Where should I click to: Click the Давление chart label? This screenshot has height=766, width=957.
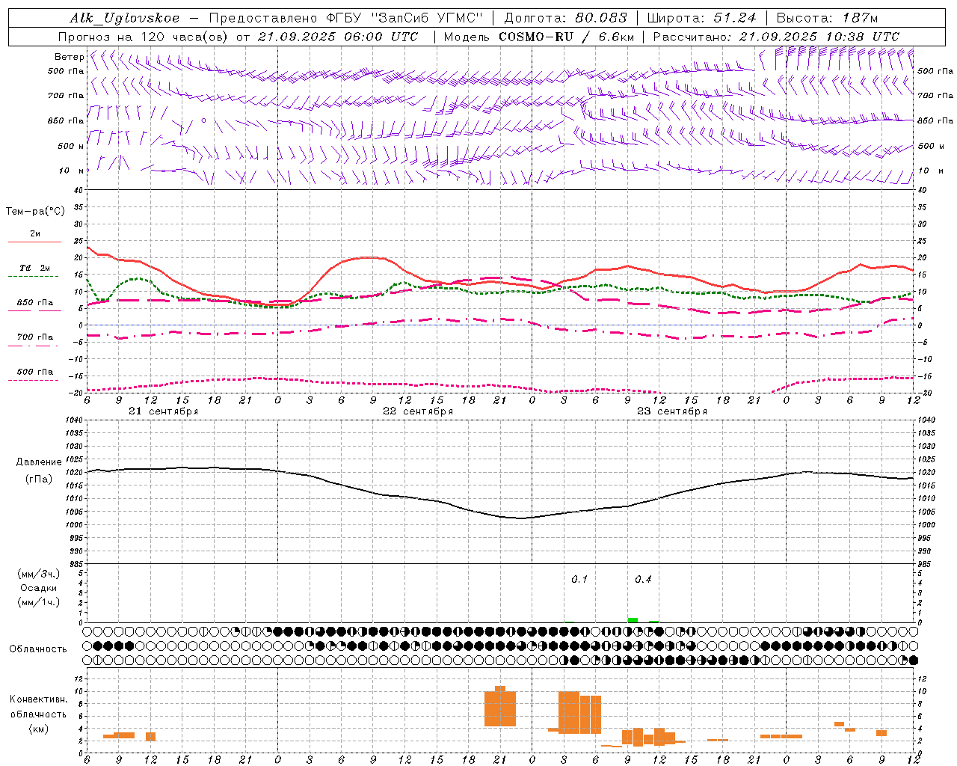(x=39, y=462)
